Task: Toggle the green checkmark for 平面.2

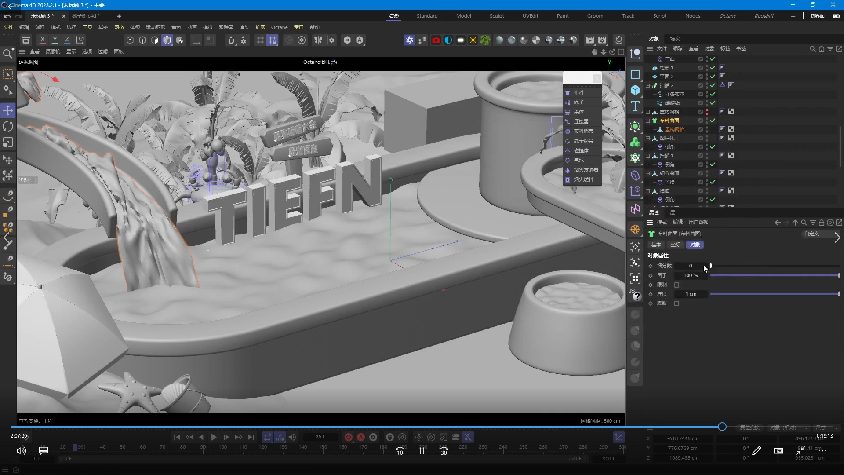Action: pyautogui.click(x=713, y=77)
